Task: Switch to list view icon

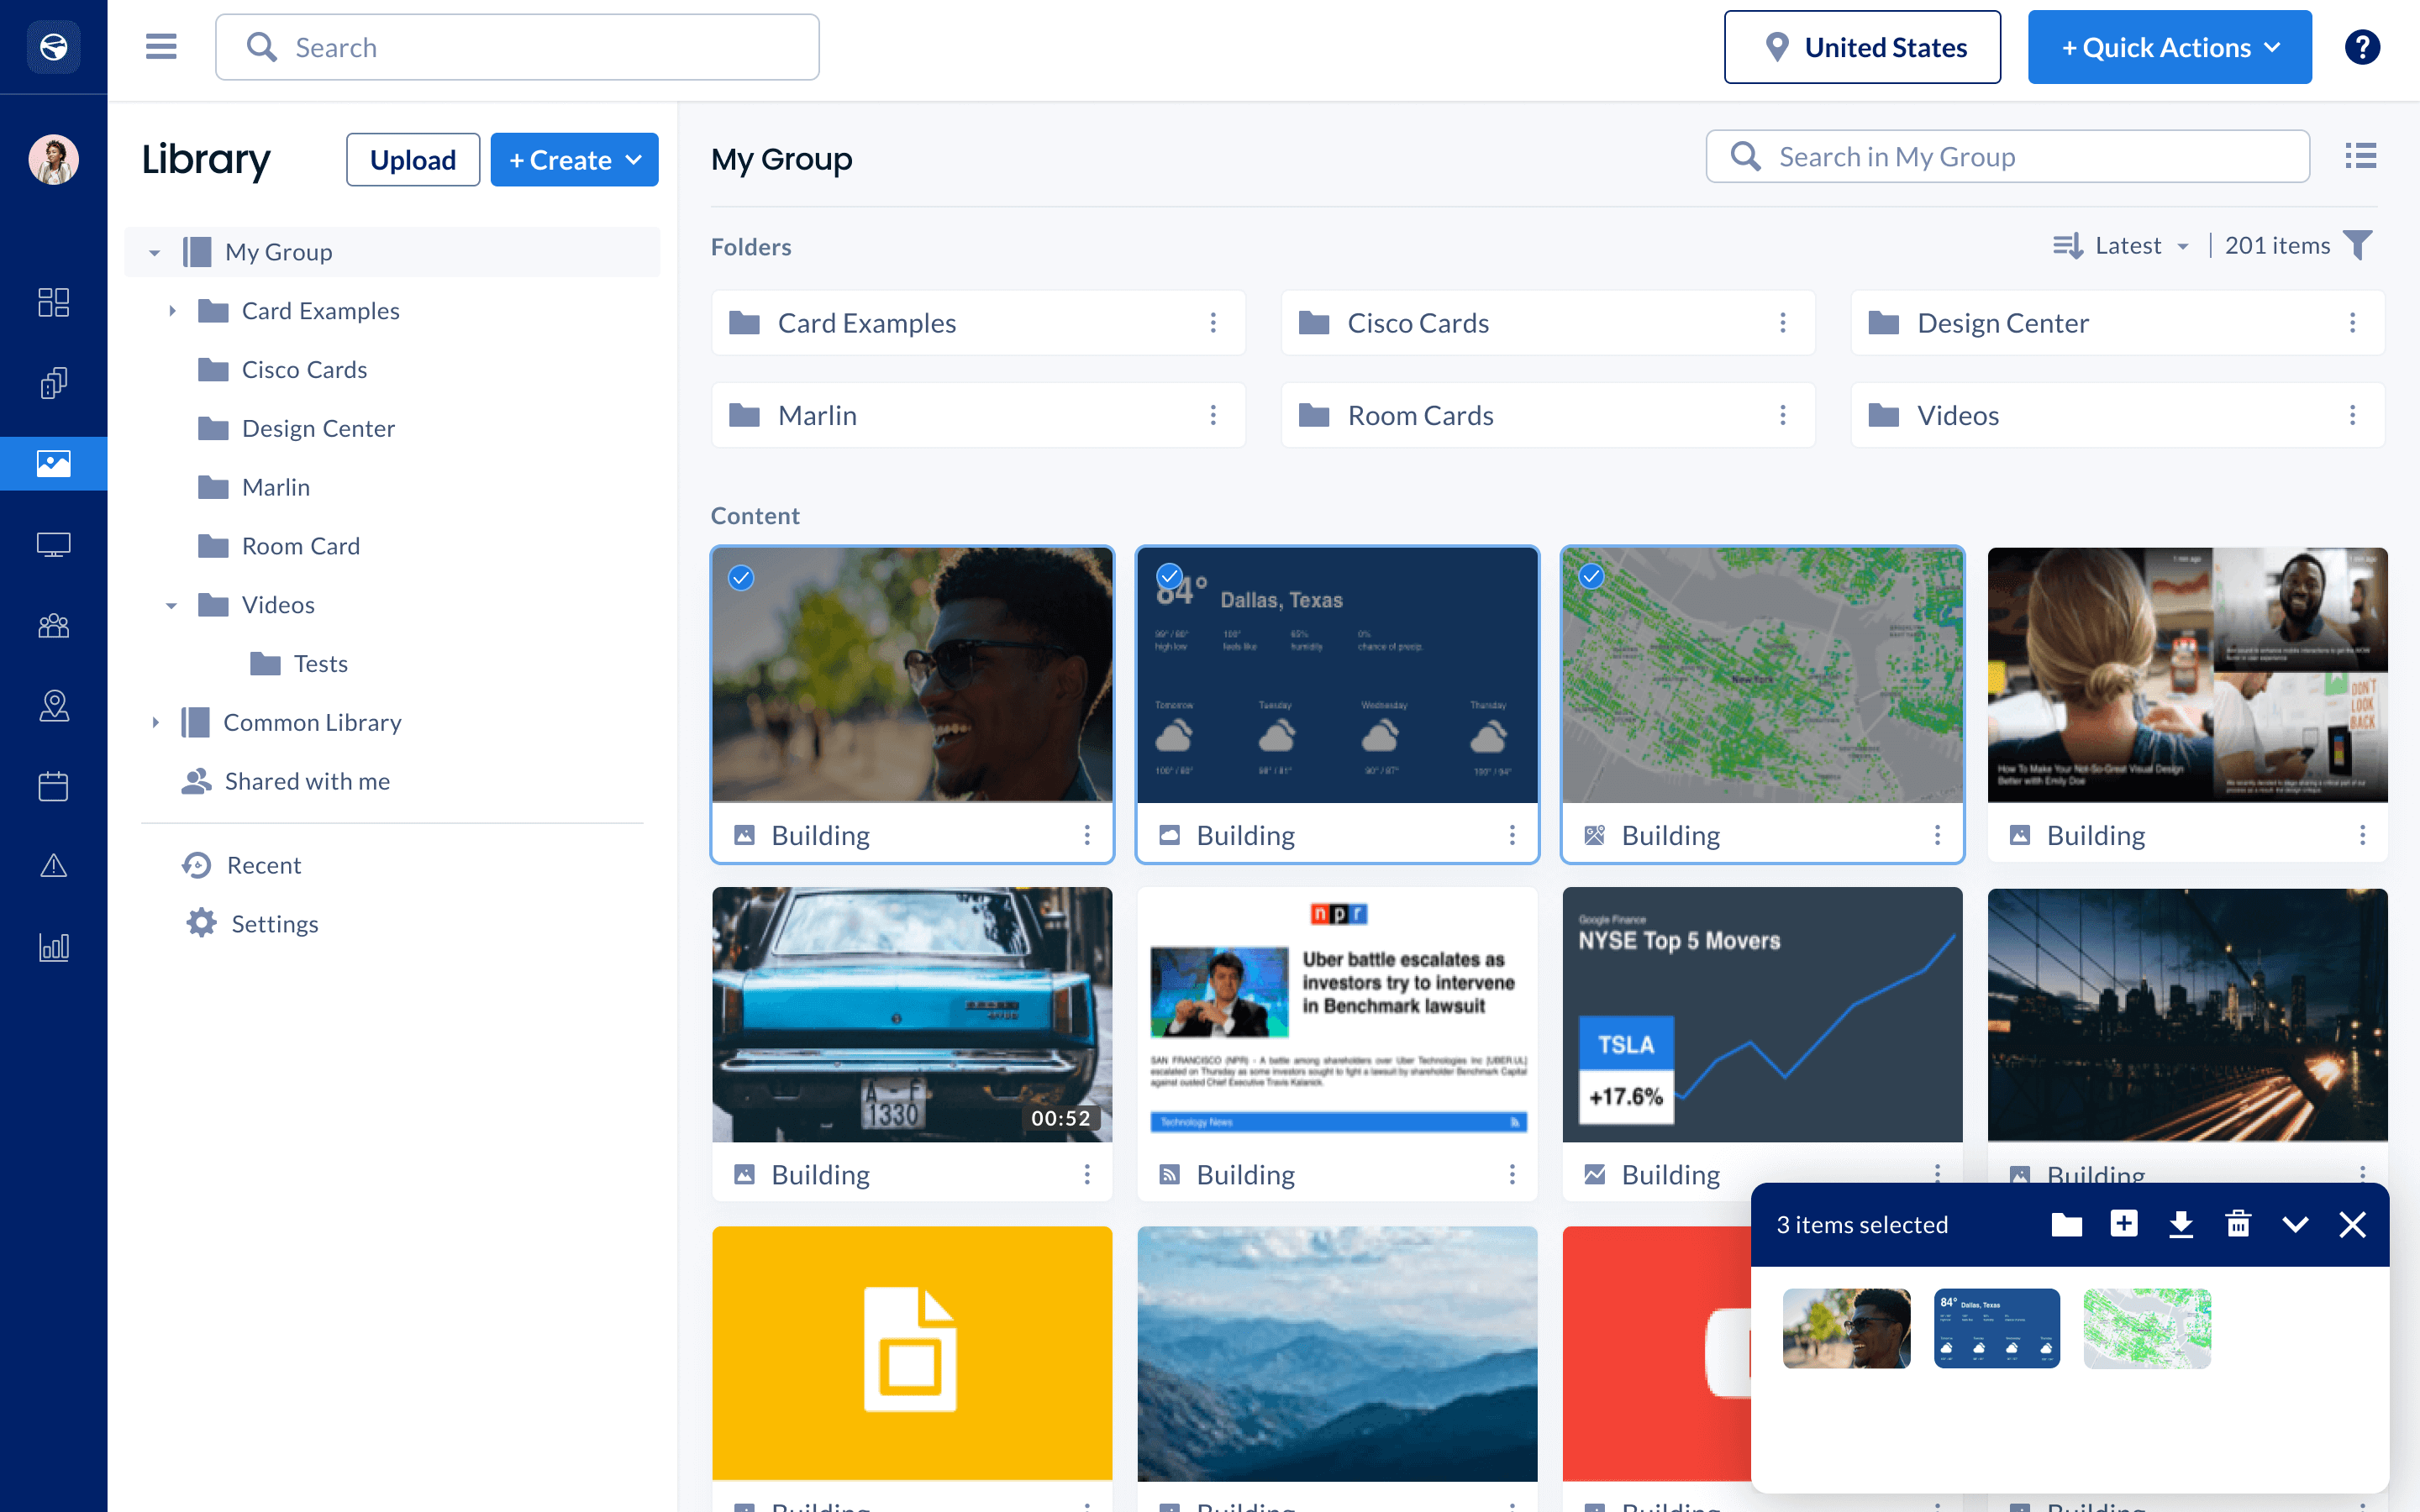Action: coord(2360,156)
